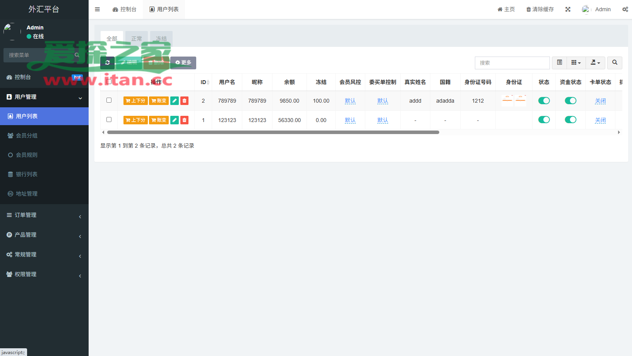
Task: Click the hamburger menu toggle icon
Action: pyautogui.click(x=98, y=9)
